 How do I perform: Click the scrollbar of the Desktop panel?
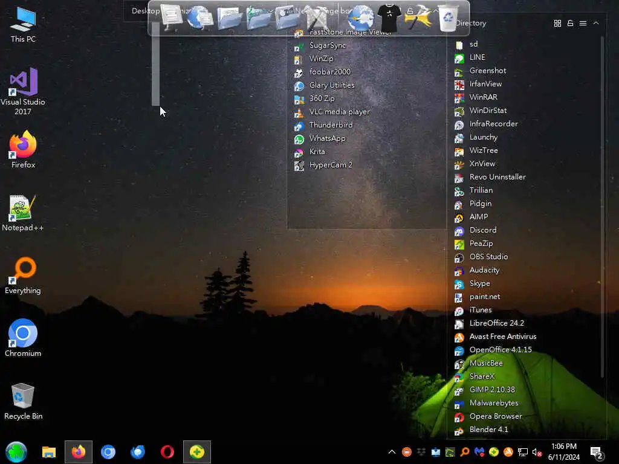(x=155, y=64)
